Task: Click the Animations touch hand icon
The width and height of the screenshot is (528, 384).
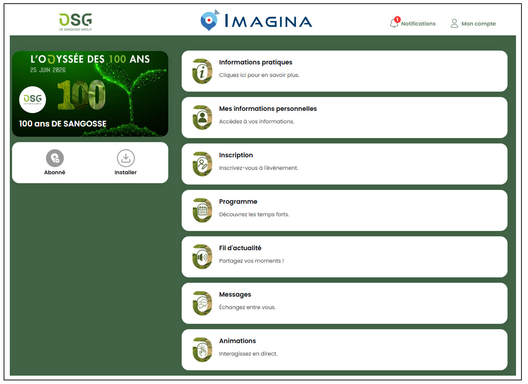Action: tap(202, 350)
